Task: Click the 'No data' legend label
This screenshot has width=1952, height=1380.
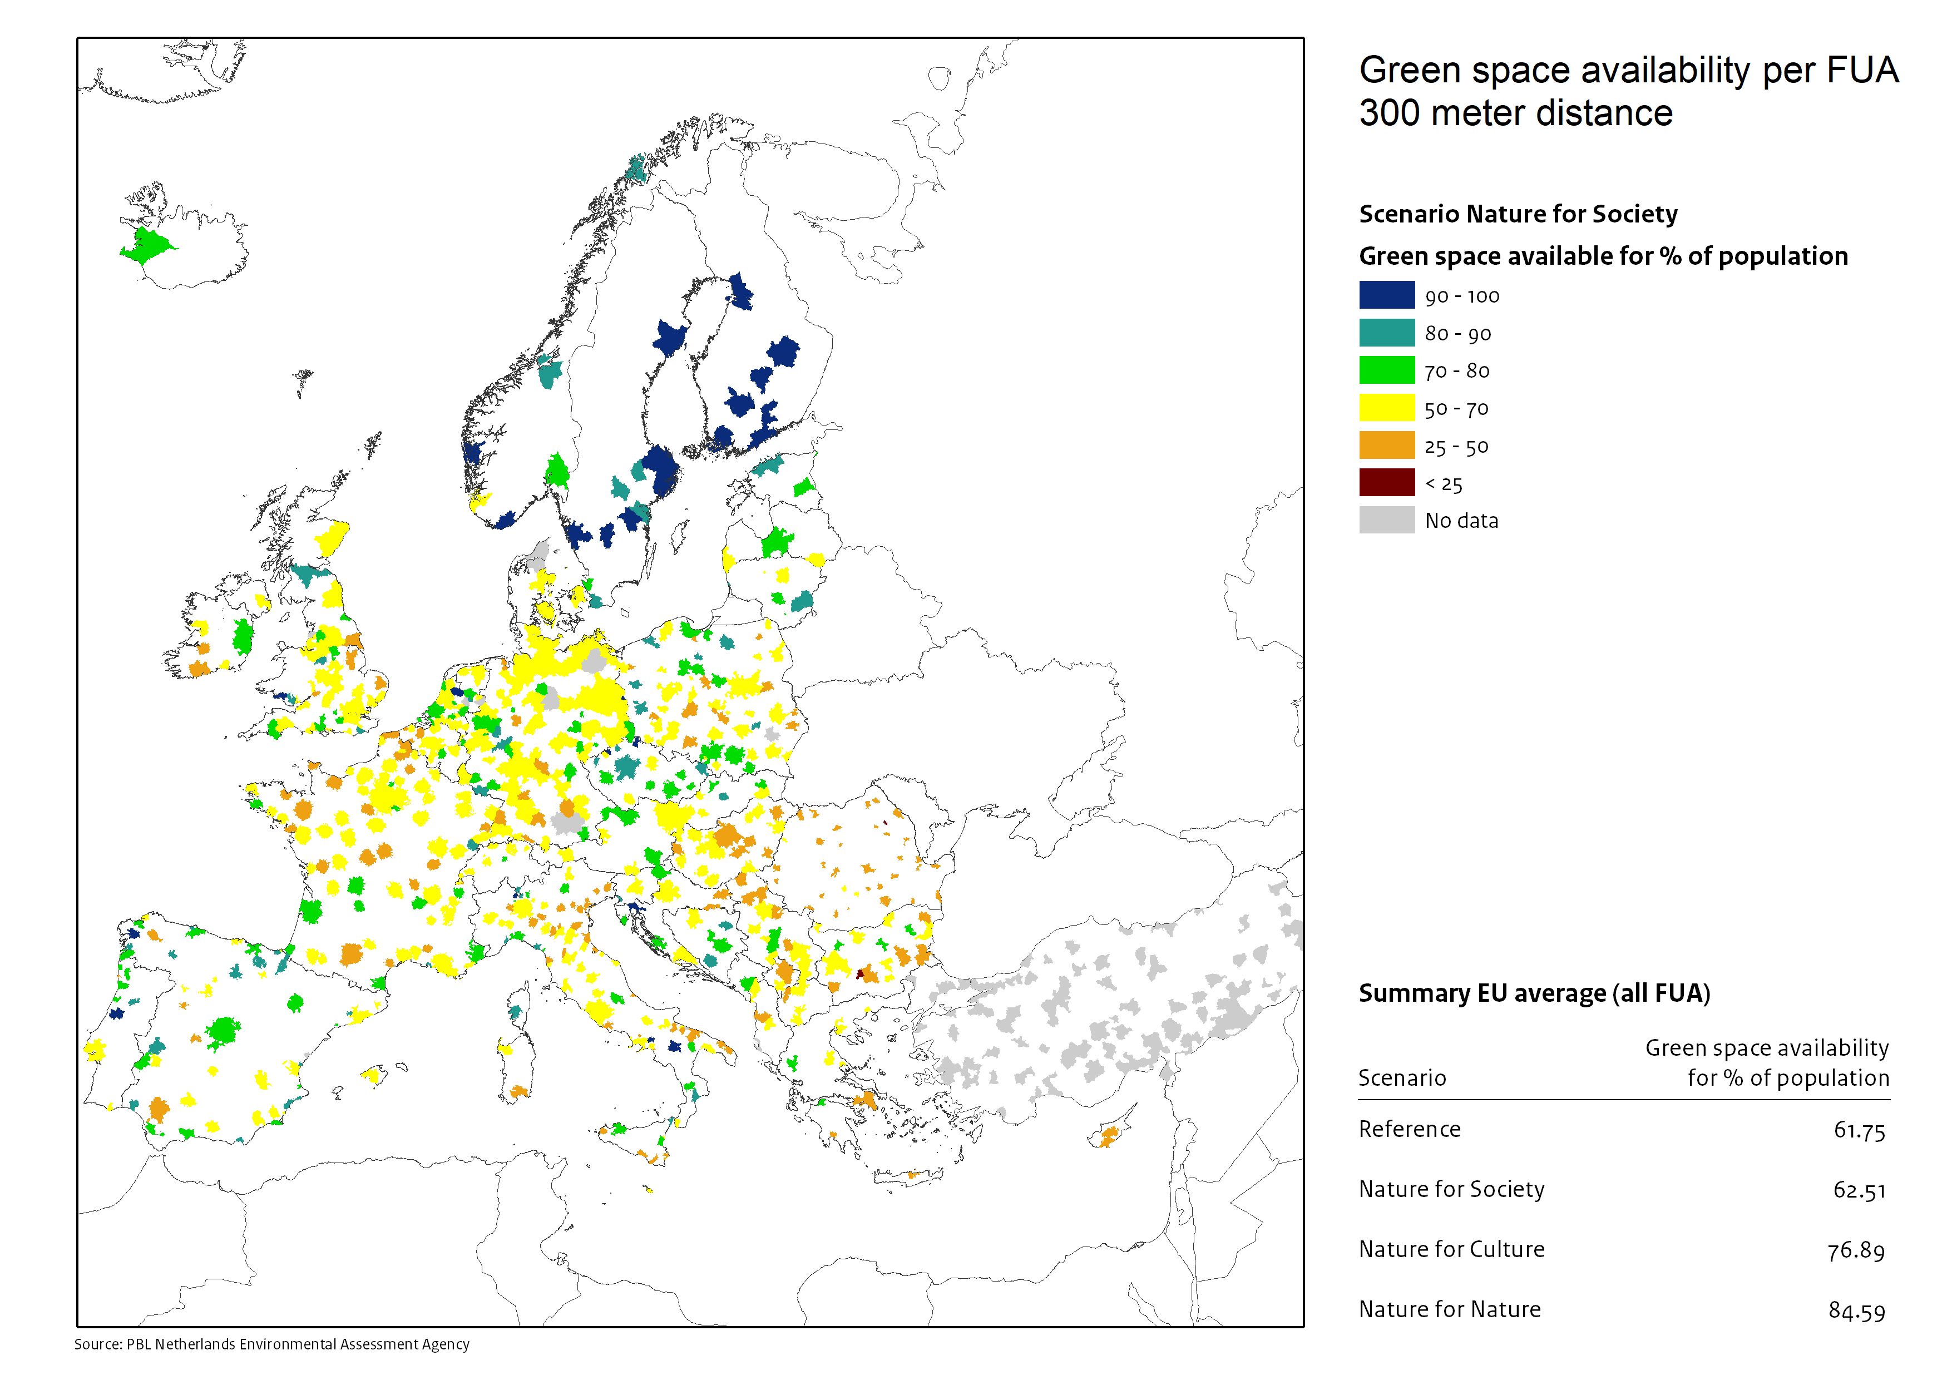Action: (x=1461, y=521)
